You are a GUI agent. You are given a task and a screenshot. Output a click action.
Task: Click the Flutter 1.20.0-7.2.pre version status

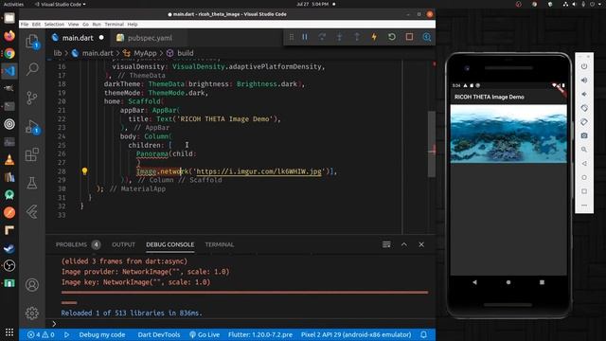click(260, 334)
